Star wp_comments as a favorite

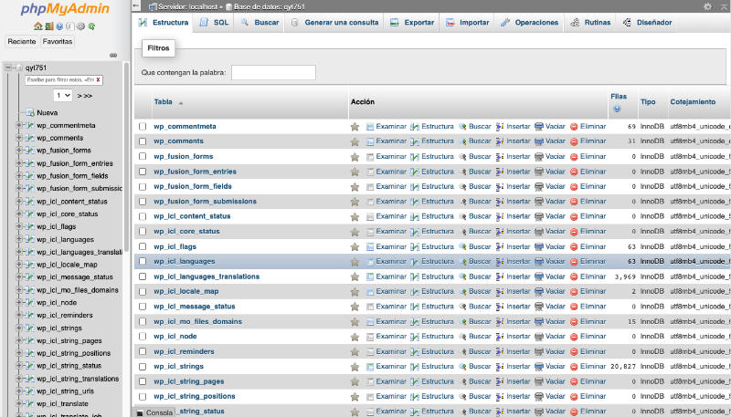[x=355, y=141]
